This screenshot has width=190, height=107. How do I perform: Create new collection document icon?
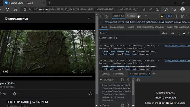123,80
